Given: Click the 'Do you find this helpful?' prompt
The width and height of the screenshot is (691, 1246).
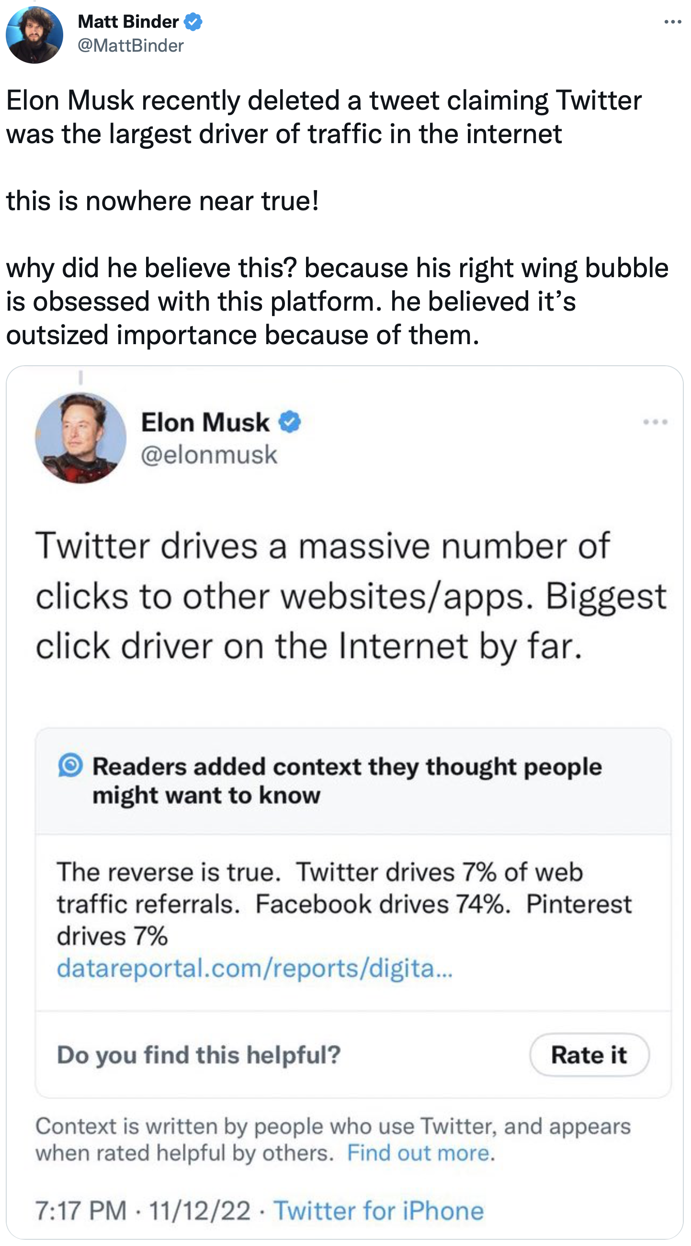Looking at the screenshot, I should tap(199, 1055).
